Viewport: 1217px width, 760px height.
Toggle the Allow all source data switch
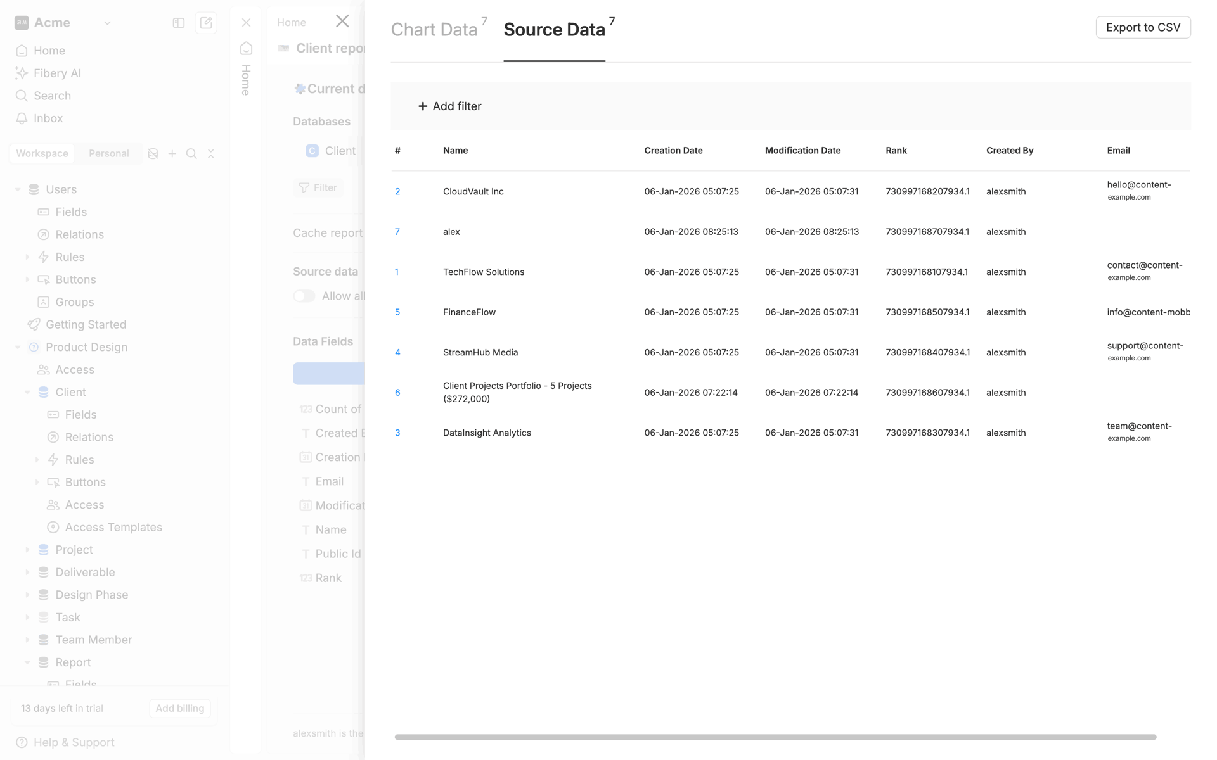tap(304, 296)
